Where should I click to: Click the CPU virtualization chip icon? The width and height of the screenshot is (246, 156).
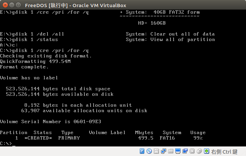[x=192, y=151]
